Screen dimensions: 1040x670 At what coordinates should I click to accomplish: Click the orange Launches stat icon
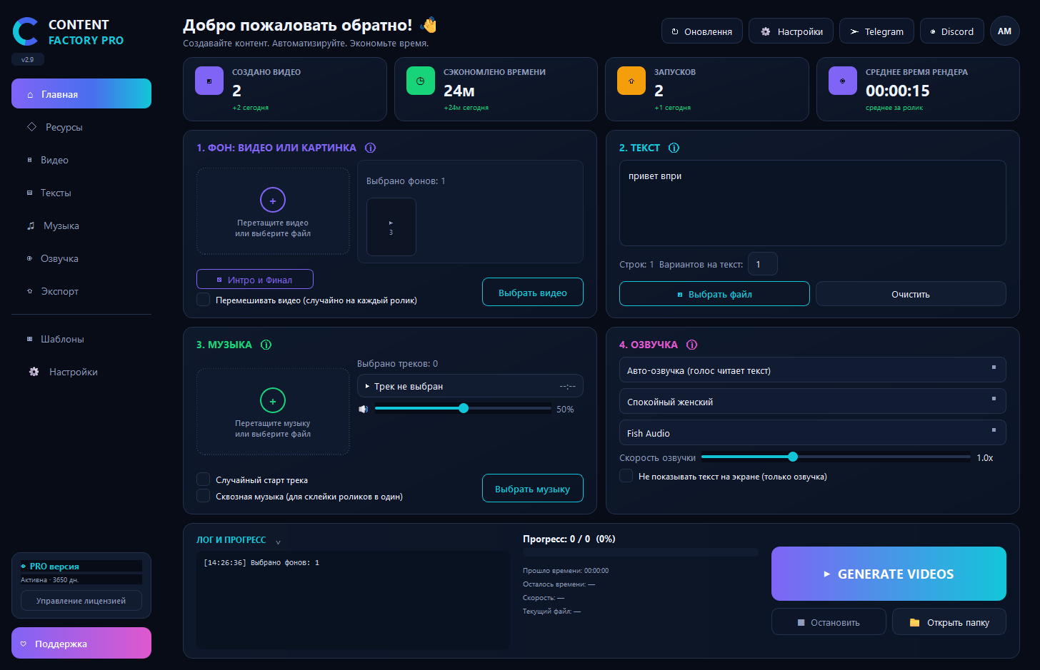pyautogui.click(x=631, y=81)
